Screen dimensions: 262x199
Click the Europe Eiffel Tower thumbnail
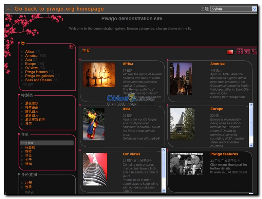182,124
